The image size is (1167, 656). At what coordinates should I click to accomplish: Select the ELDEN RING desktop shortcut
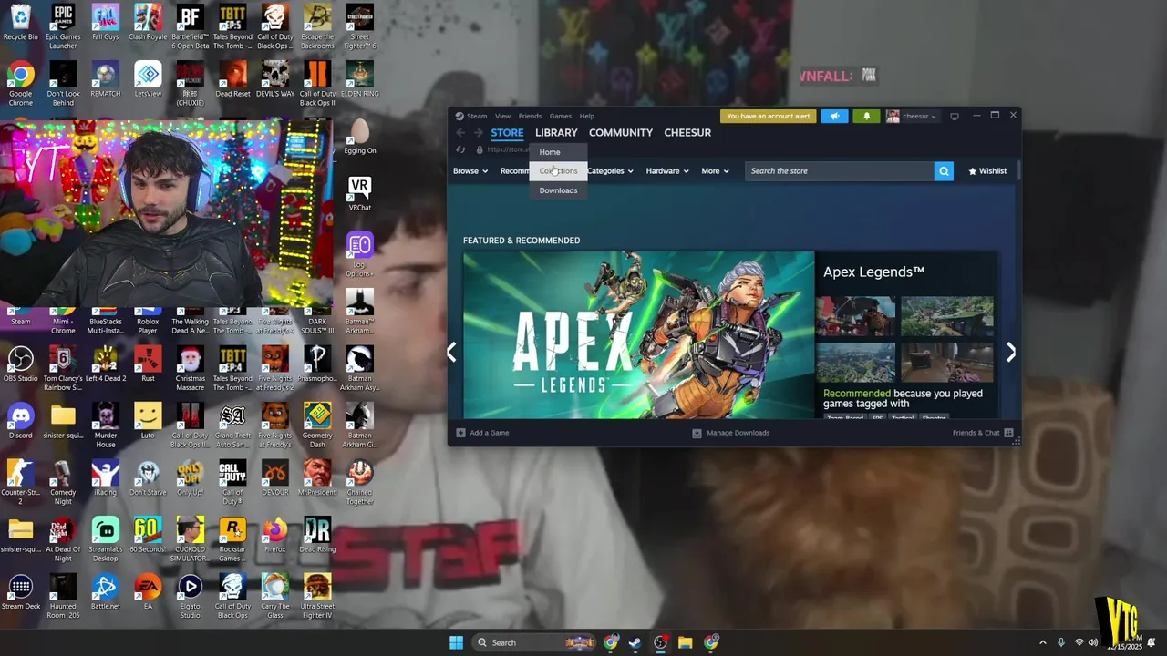tap(359, 79)
